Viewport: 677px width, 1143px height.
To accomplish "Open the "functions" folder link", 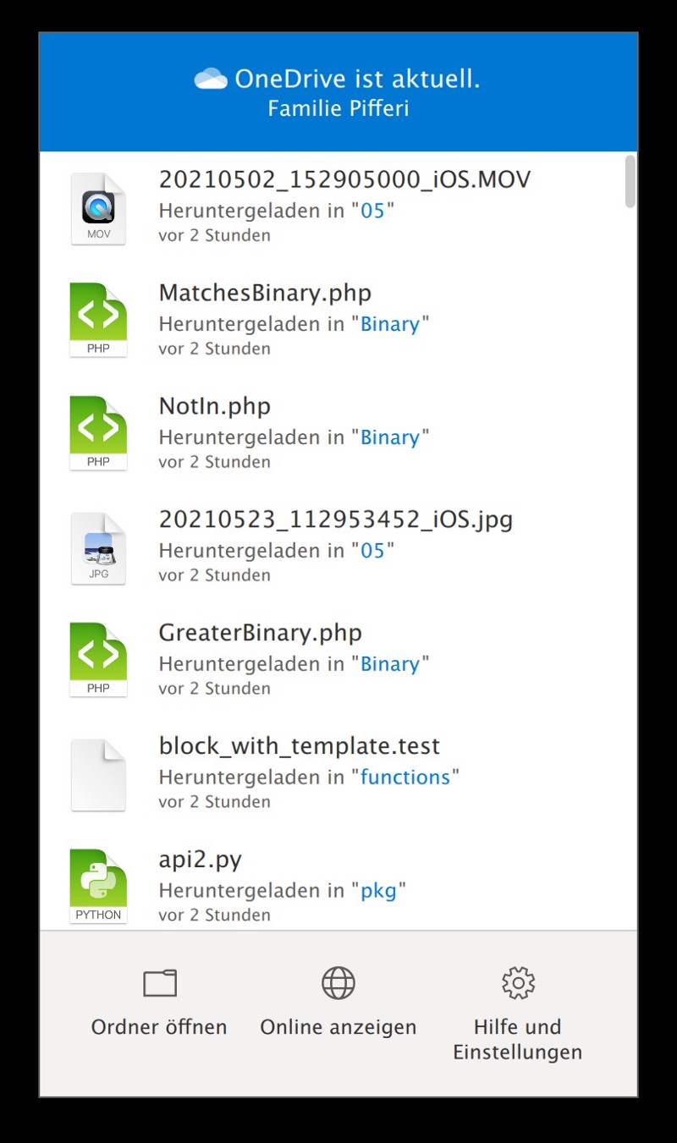I will click(405, 777).
